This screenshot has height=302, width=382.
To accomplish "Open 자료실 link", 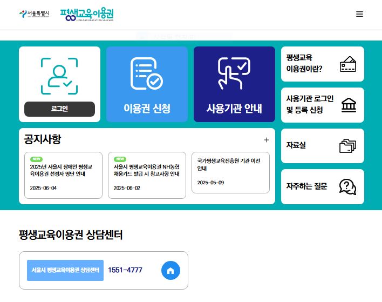I will point(296,145).
